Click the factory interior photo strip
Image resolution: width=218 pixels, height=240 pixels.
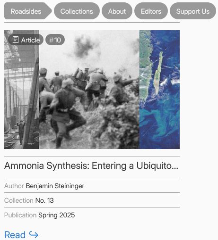pyautogui.click(x=22, y=90)
